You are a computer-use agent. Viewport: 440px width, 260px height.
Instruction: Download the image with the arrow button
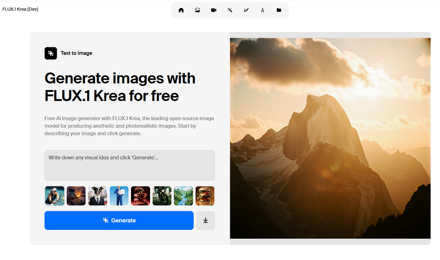(206, 220)
